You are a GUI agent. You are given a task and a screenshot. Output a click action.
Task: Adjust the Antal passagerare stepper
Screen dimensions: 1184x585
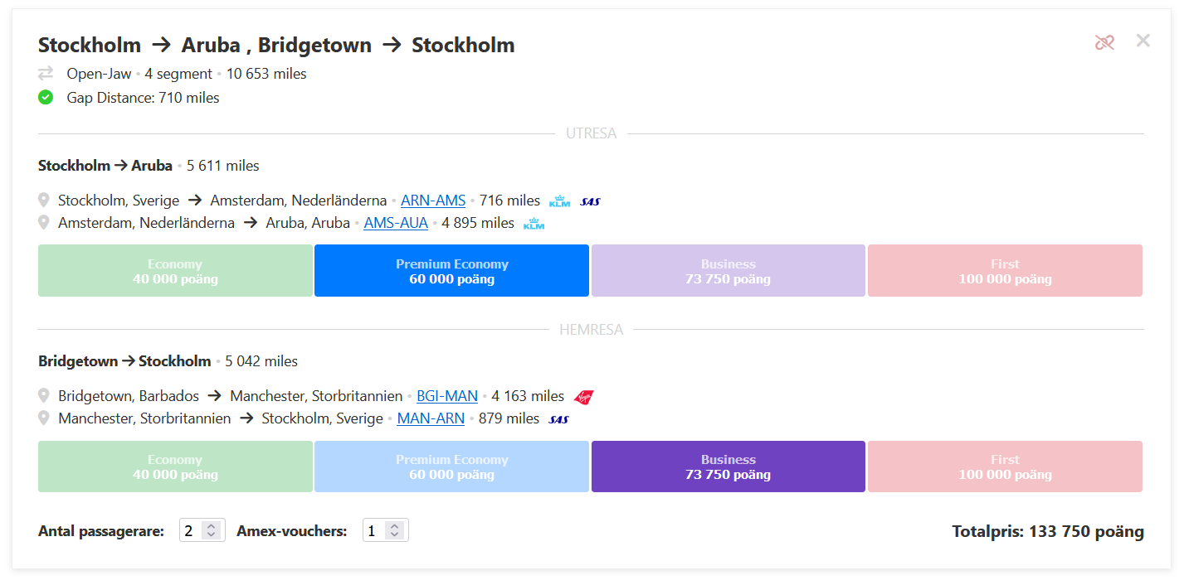[x=211, y=531]
